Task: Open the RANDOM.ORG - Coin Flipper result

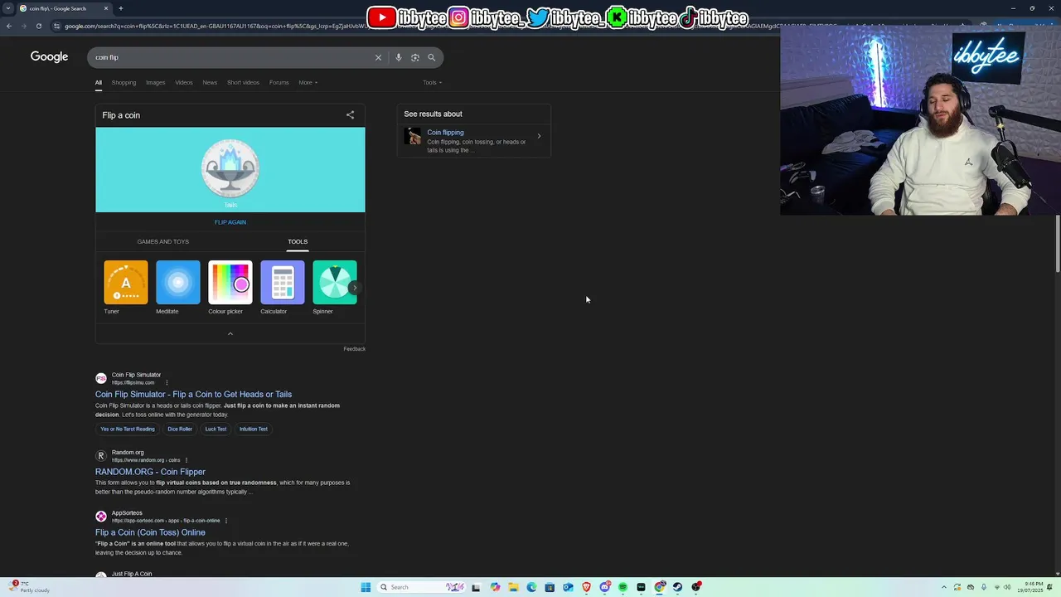Action: pos(150,472)
